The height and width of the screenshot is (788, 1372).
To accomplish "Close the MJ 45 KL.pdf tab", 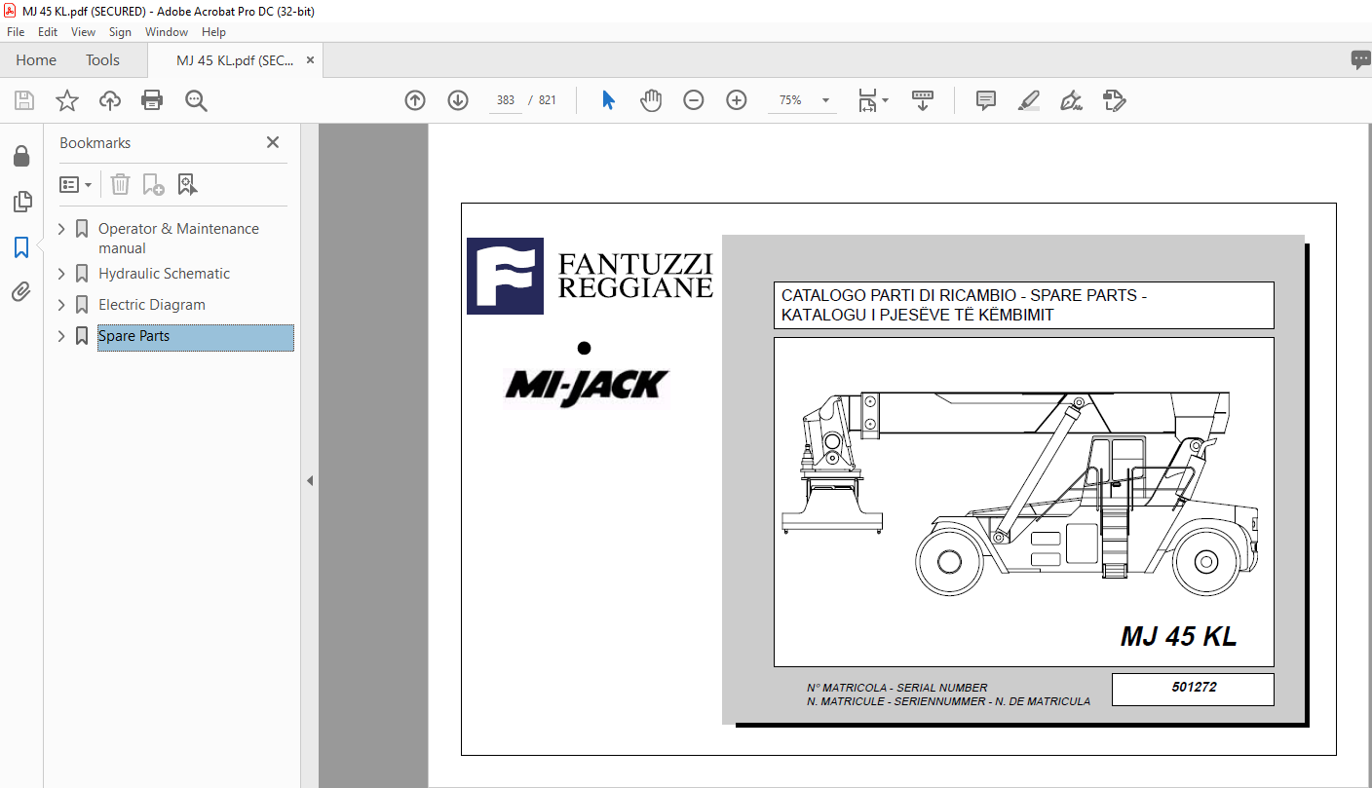I will [310, 60].
